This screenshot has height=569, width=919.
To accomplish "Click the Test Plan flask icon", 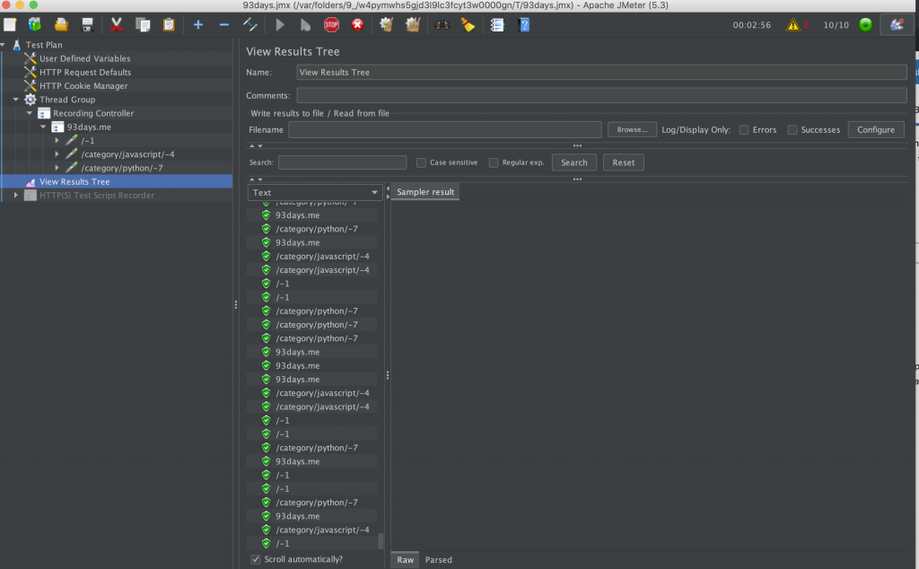I will (16, 45).
